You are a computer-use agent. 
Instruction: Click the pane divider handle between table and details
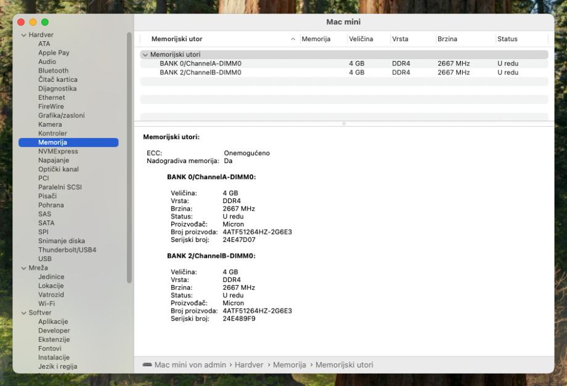click(344, 124)
